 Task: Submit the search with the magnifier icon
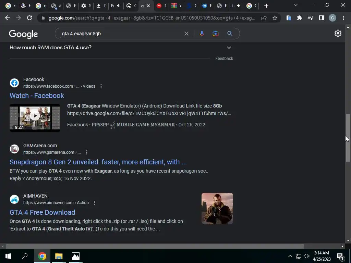click(x=230, y=34)
